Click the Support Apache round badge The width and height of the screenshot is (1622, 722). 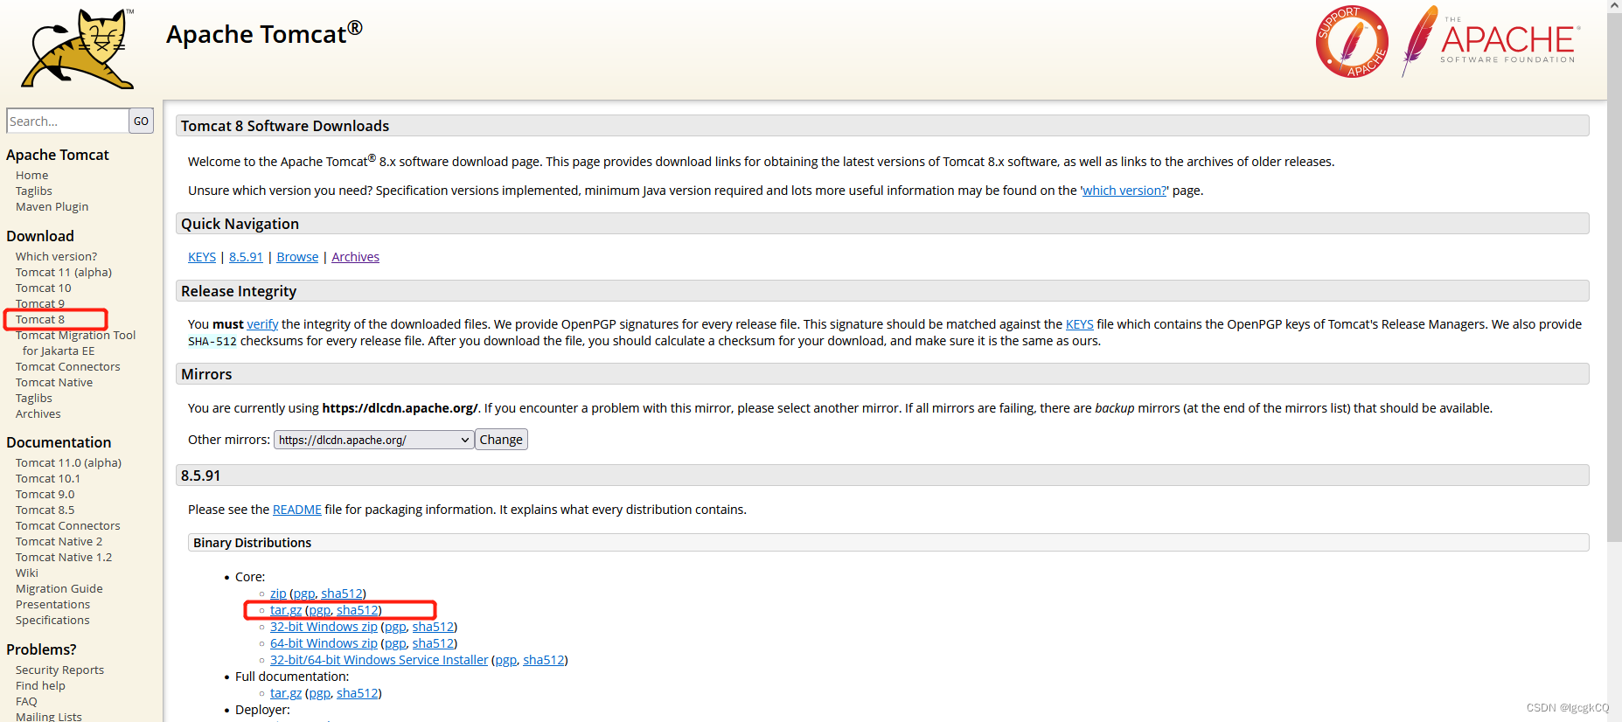click(1352, 42)
